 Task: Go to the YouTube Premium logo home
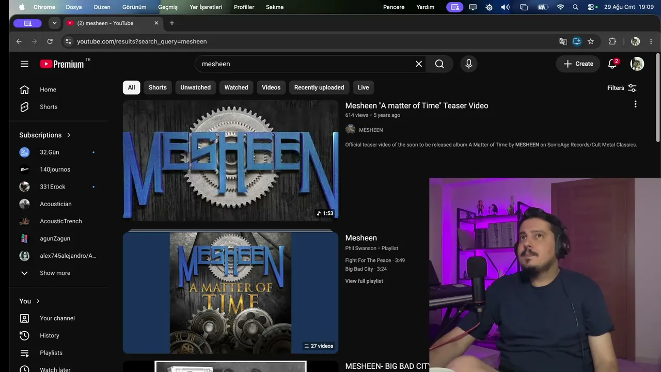(x=62, y=64)
